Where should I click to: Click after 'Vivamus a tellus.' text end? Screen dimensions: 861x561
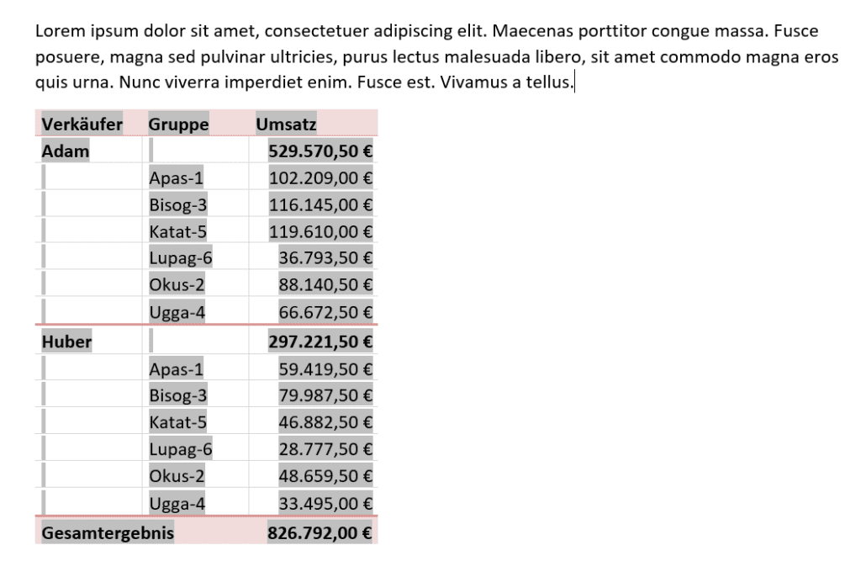574,82
